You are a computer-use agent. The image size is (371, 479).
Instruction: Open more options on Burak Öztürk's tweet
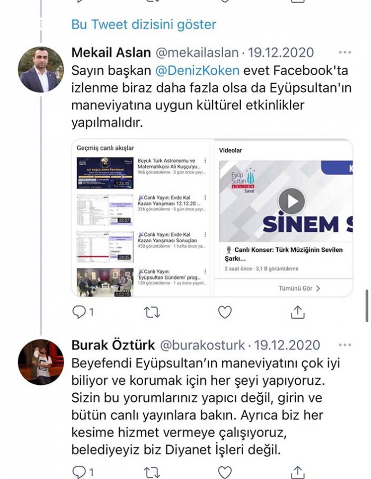pos(344,345)
